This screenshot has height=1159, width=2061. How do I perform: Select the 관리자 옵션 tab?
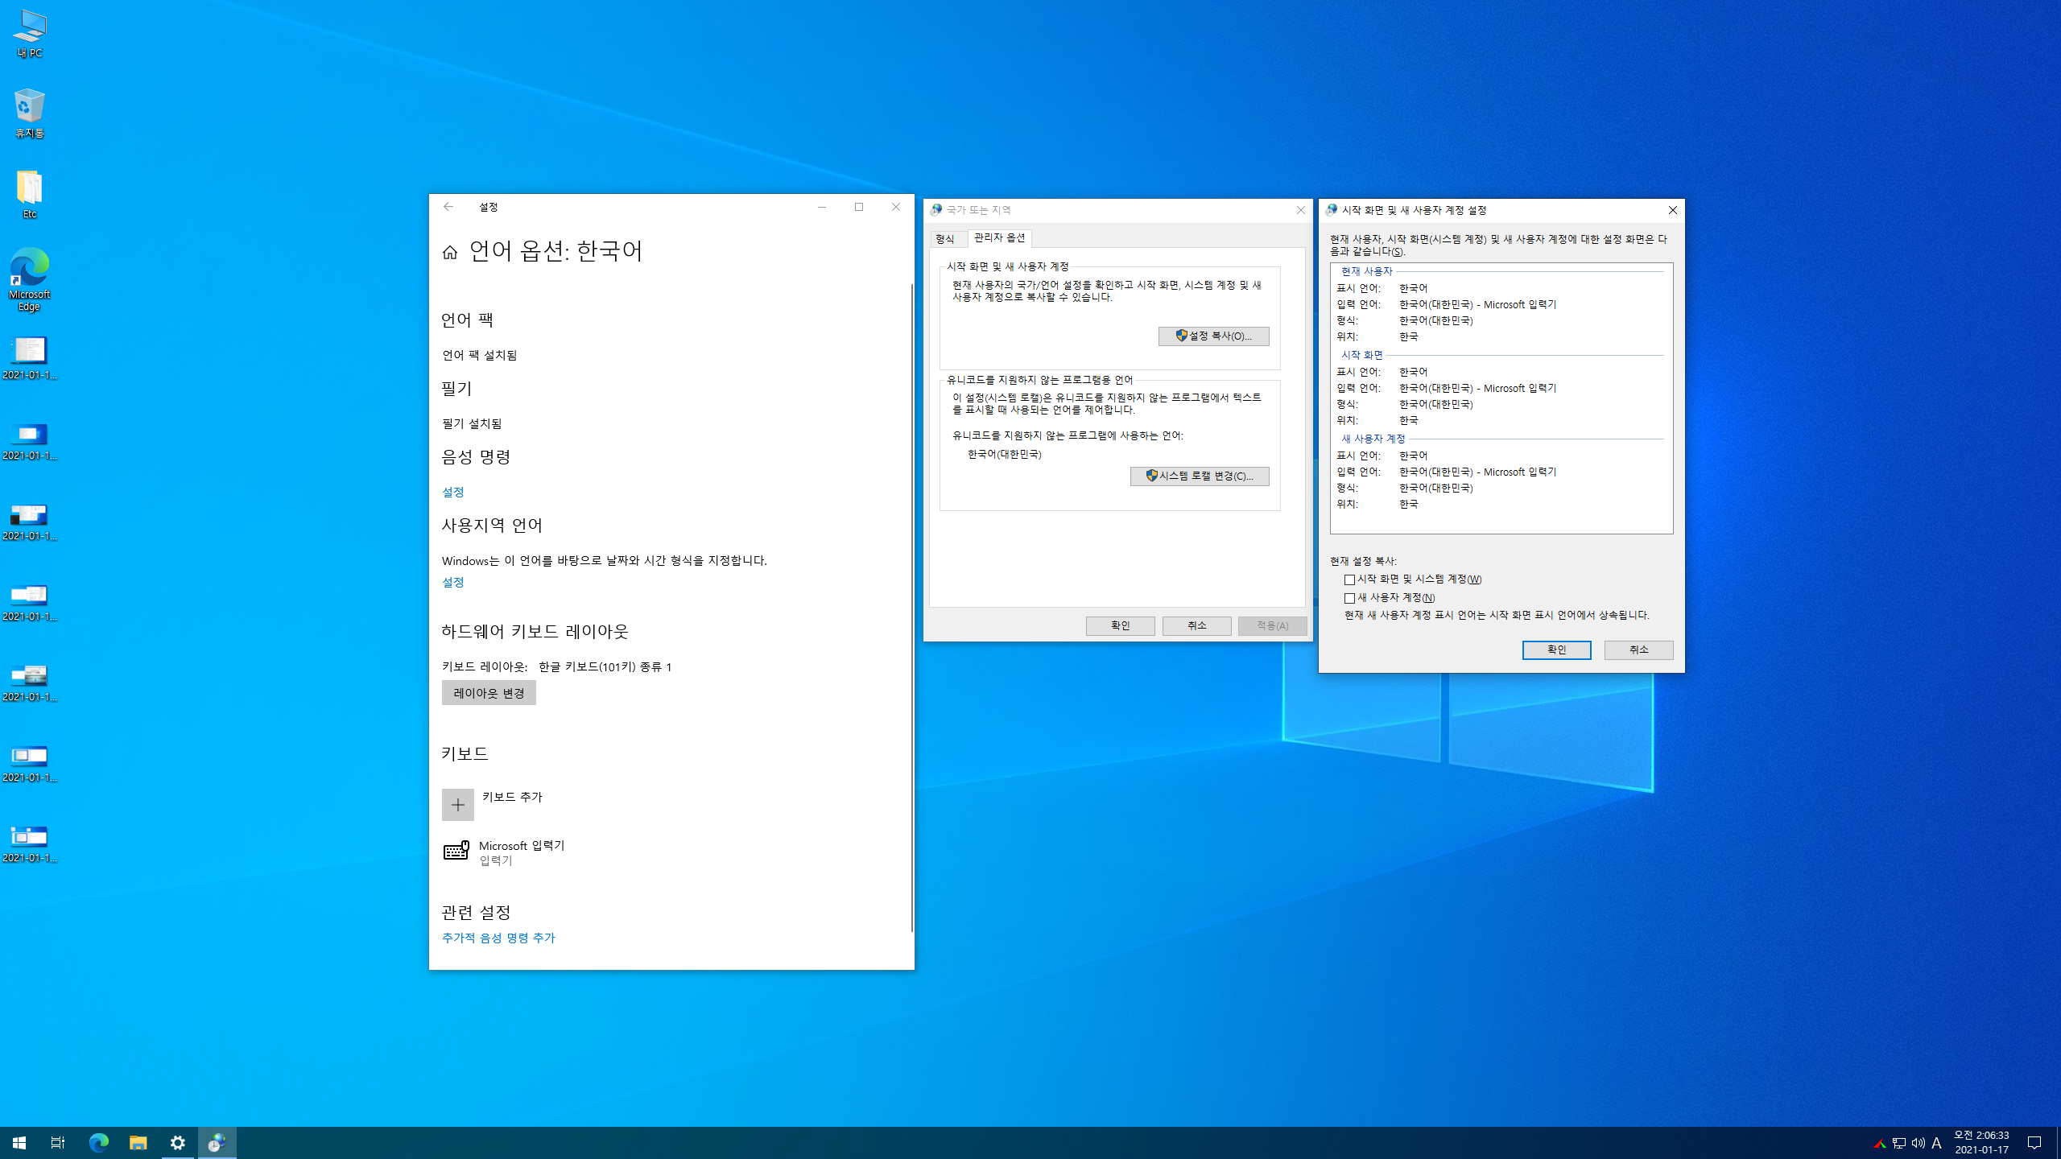(999, 237)
